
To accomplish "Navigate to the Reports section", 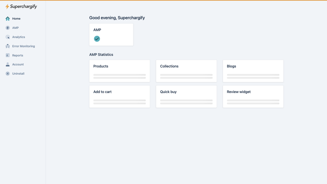I will 18,55.
